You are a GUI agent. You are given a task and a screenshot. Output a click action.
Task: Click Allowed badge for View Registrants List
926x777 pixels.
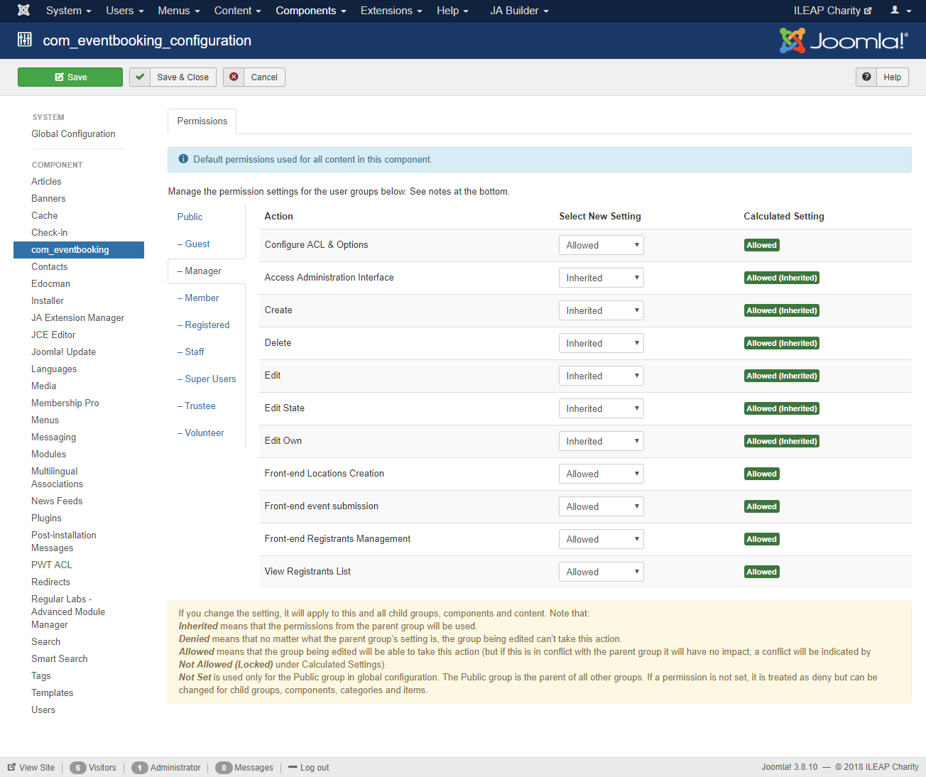click(x=761, y=572)
